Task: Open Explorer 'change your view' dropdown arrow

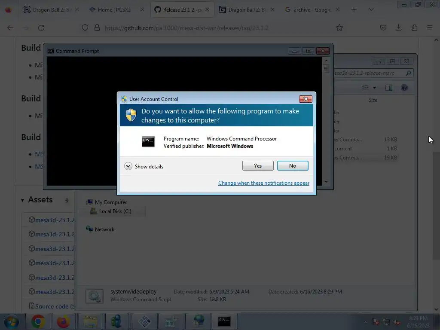Action: tap(374, 88)
